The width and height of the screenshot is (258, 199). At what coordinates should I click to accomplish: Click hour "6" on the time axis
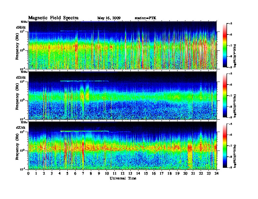pyautogui.click(x=75, y=173)
